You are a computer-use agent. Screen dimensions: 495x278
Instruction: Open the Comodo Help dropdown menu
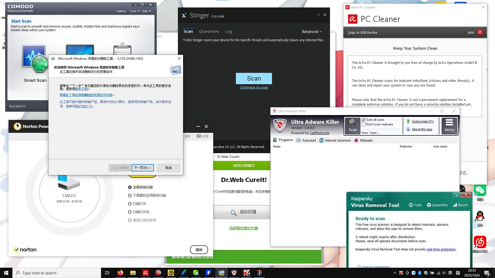click(x=146, y=11)
